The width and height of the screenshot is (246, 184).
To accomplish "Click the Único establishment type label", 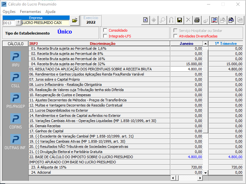I will [x=64, y=32].
